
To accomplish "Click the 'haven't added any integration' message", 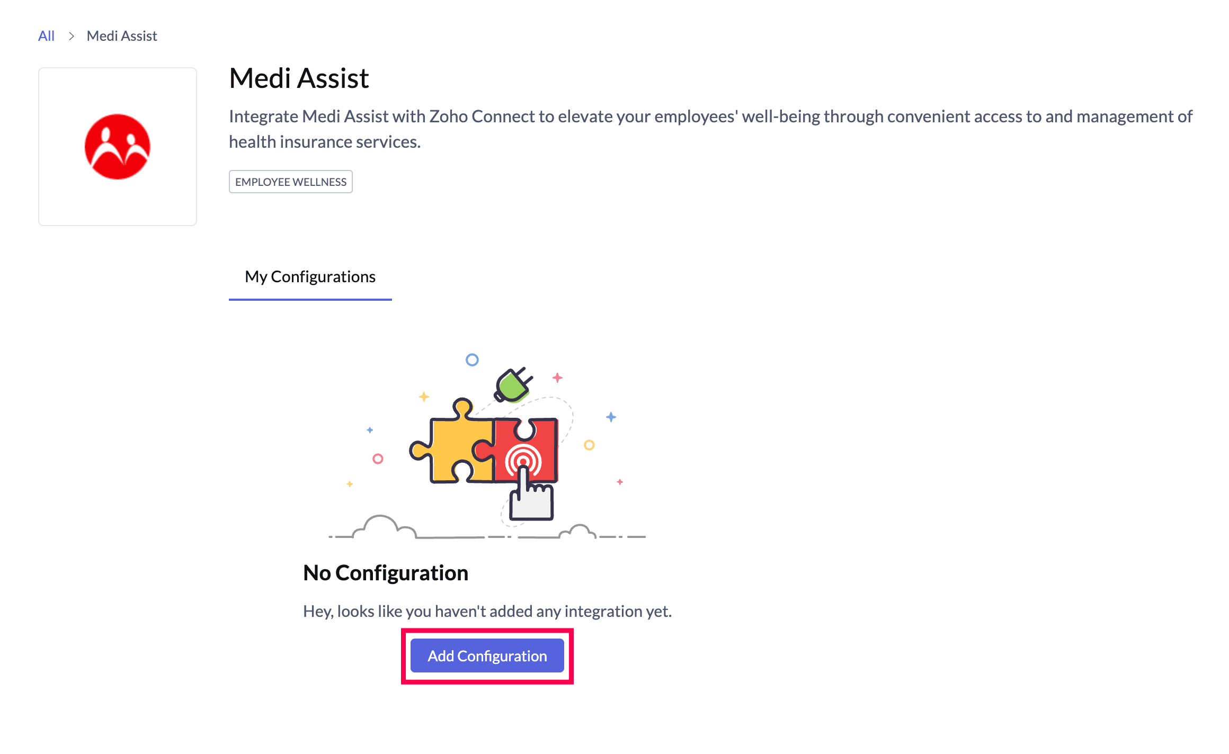I will point(487,612).
